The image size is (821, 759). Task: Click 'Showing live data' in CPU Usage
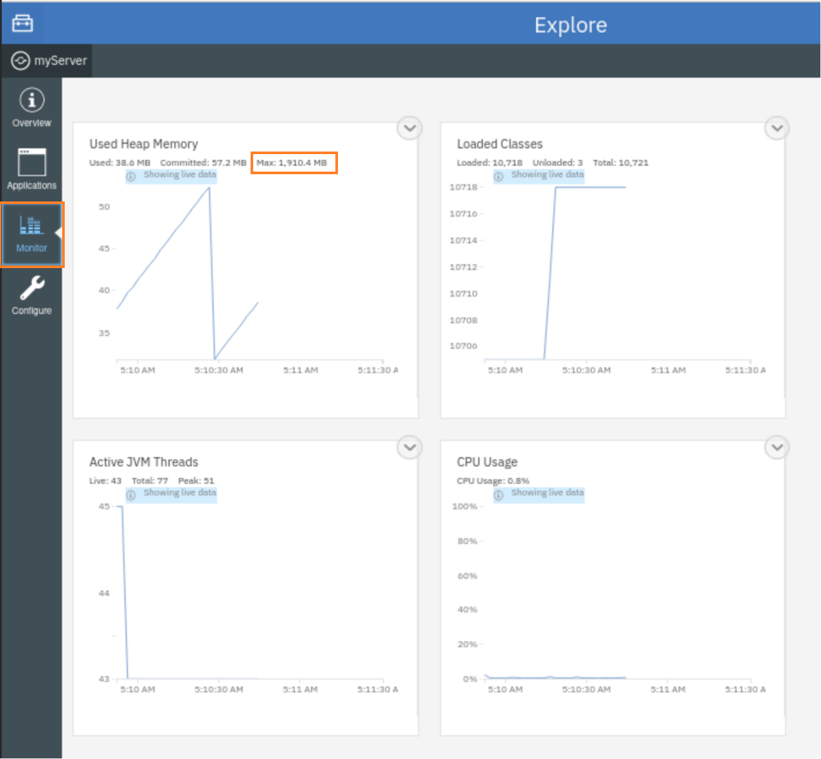pyautogui.click(x=547, y=493)
